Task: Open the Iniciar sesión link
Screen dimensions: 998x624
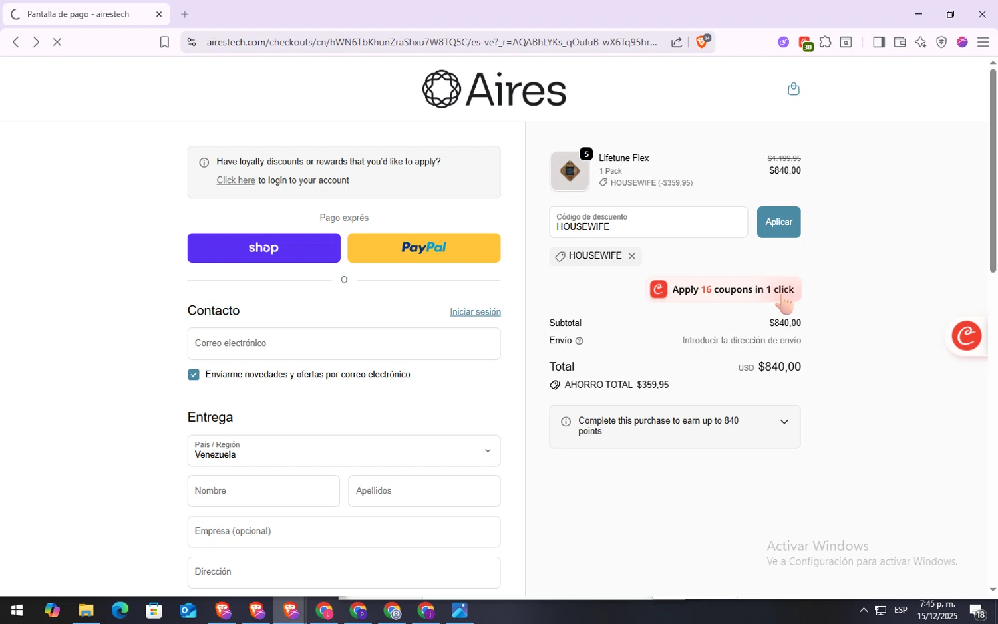Action: pyautogui.click(x=475, y=312)
